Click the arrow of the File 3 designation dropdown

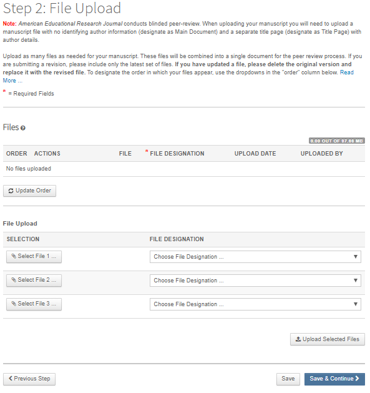coord(356,304)
